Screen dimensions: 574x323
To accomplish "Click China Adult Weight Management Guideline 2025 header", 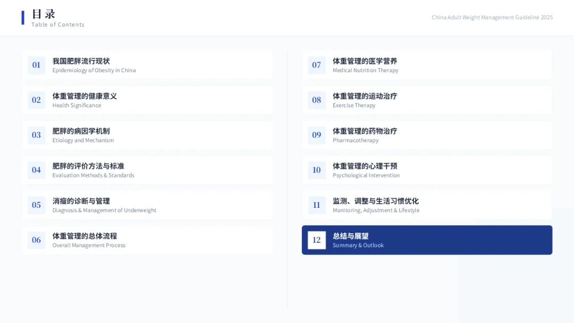I will tap(492, 17).
